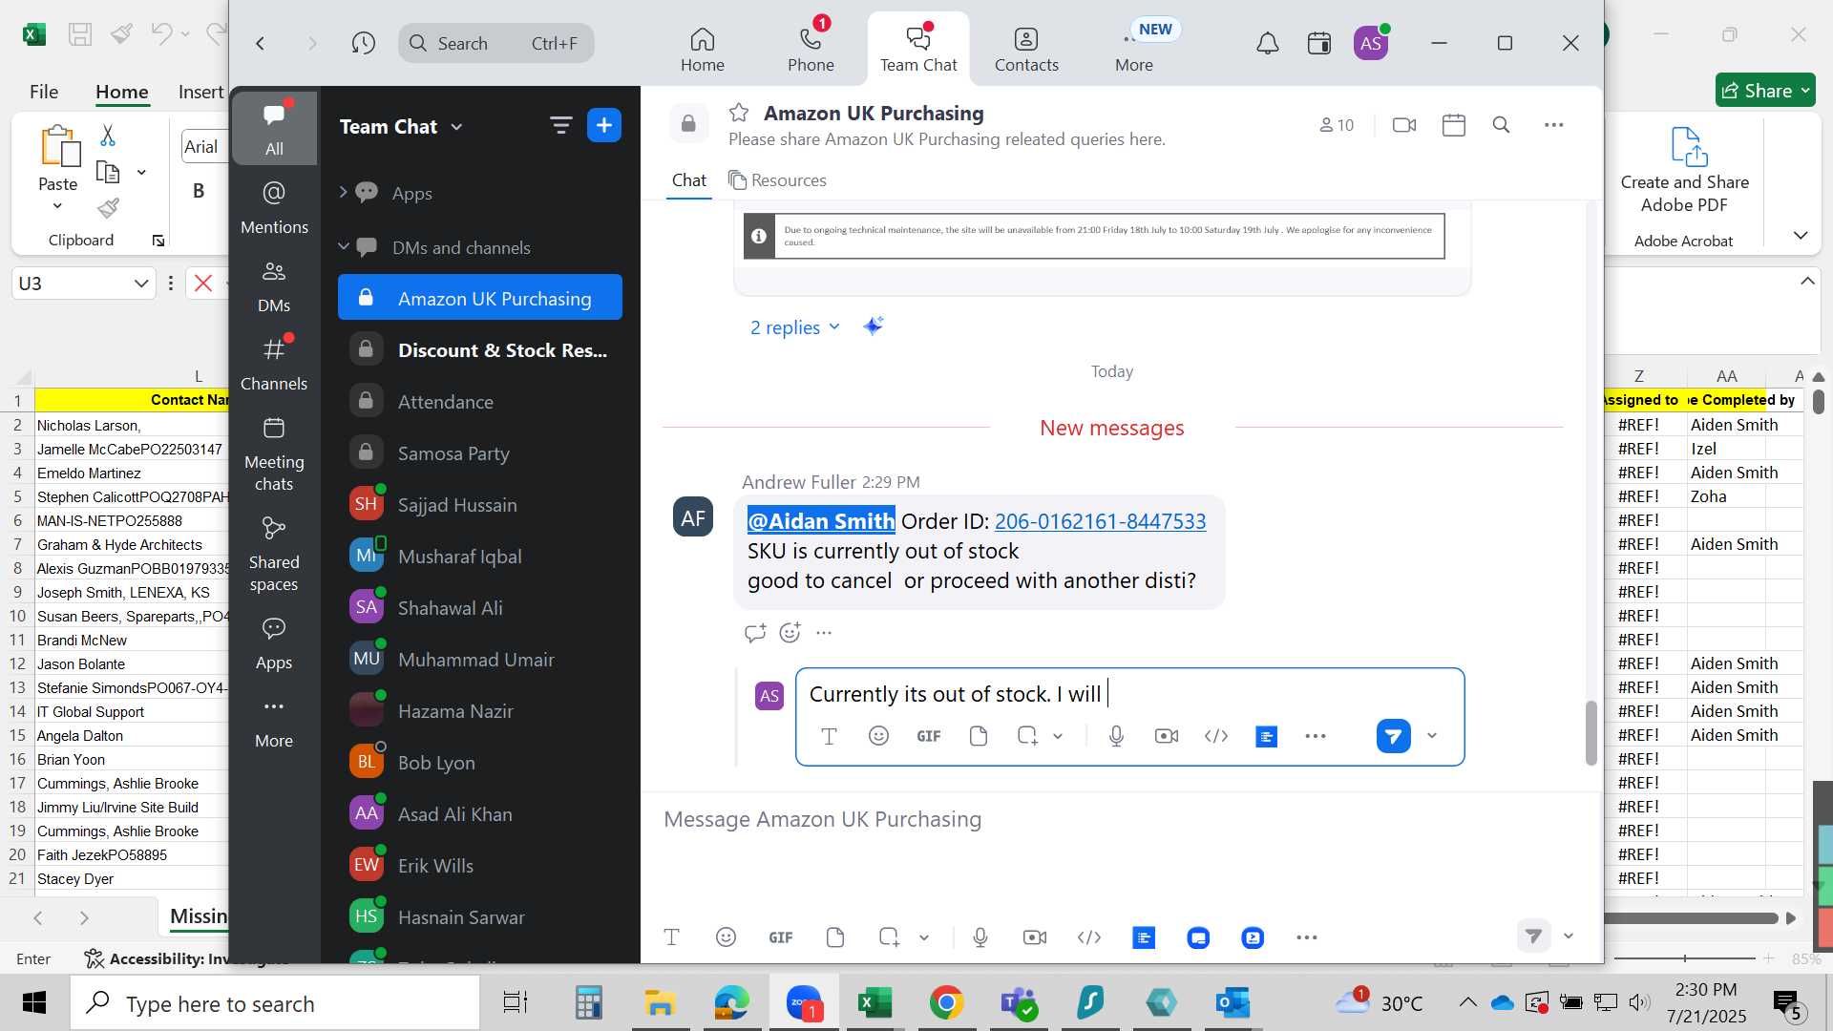Open the Excel File menu
This screenshot has width=1833, height=1031.
[x=44, y=92]
